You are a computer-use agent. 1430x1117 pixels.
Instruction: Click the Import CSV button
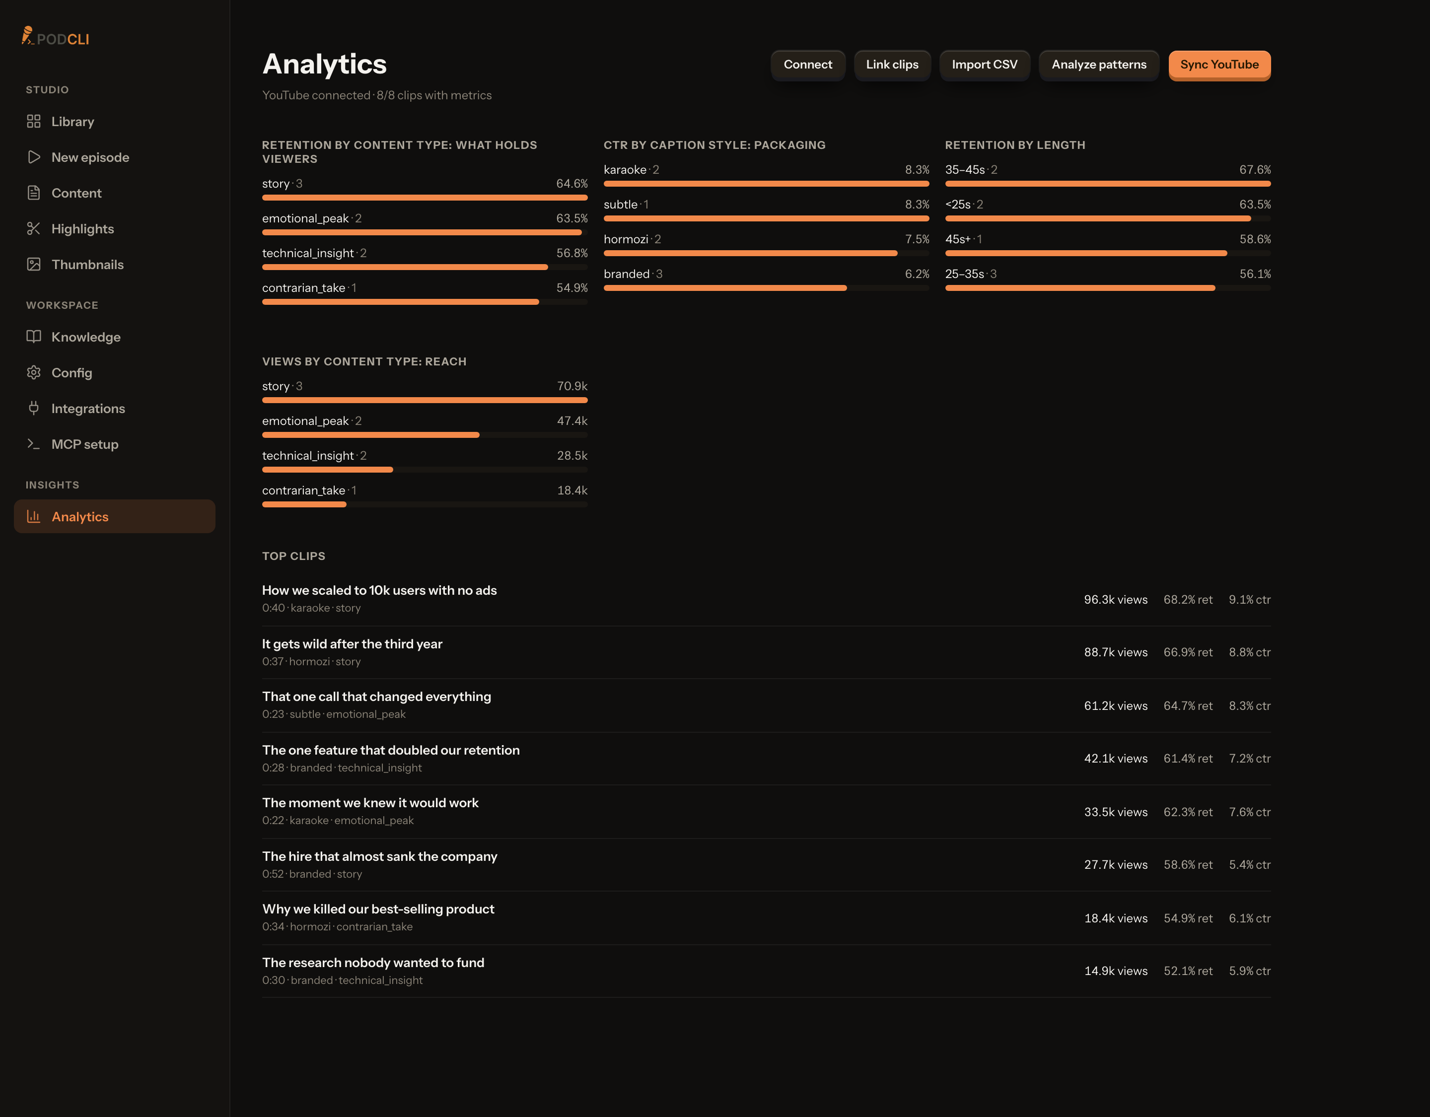[x=984, y=65]
